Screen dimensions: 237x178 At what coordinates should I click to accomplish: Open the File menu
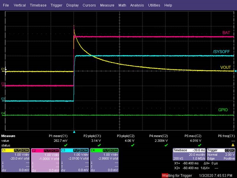coord(6,5)
